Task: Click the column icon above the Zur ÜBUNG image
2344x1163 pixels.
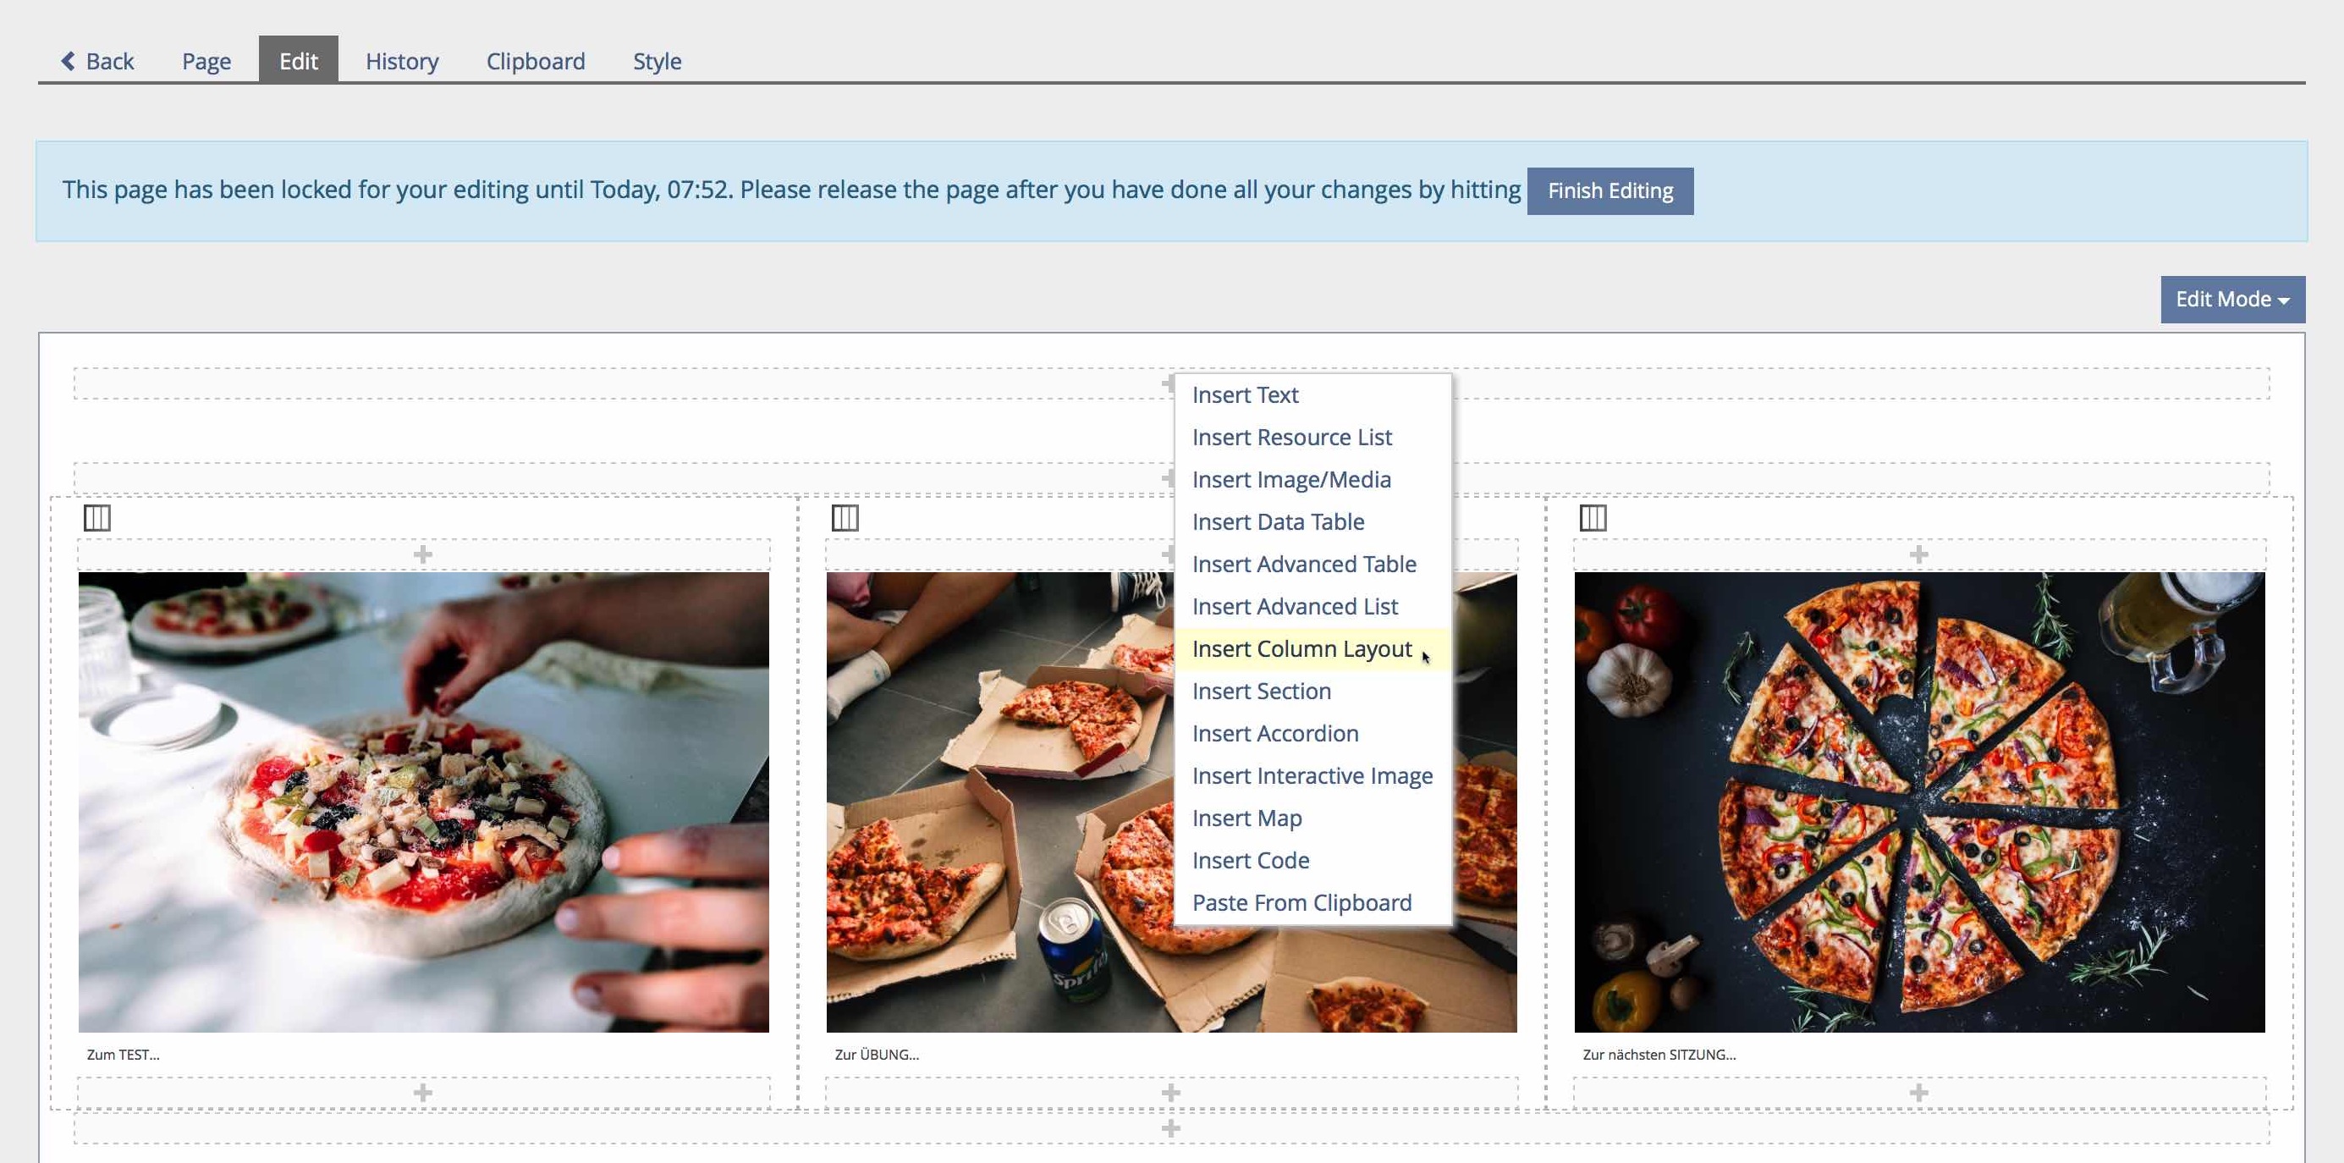Action: pos(845,518)
